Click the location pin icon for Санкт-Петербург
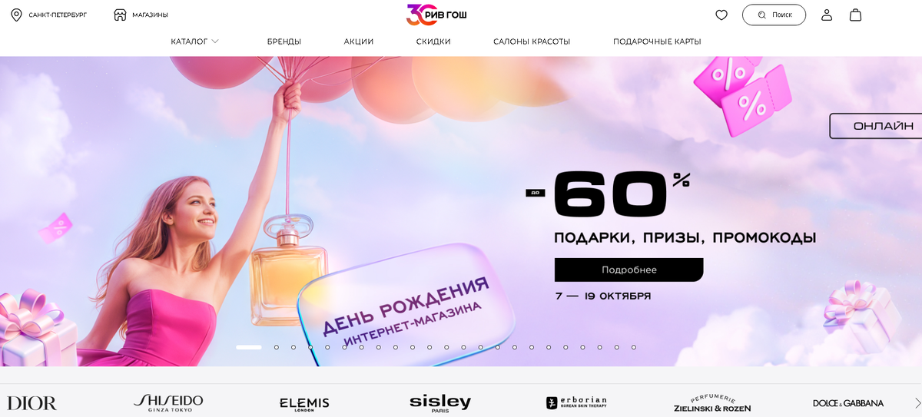Image resolution: width=922 pixels, height=417 pixels. [x=16, y=15]
